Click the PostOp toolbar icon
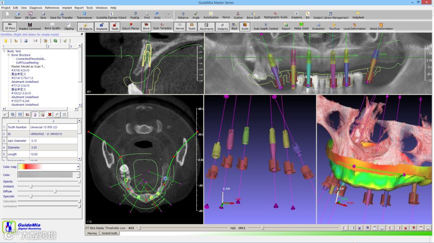This screenshot has width=434, height=243. tap(135, 15)
